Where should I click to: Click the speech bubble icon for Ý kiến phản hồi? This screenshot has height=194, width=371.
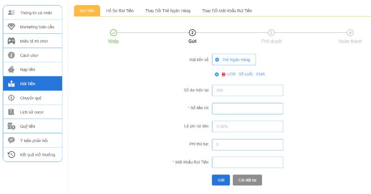11,140
